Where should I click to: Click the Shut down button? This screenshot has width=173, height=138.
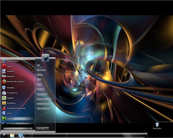(x=41, y=128)
